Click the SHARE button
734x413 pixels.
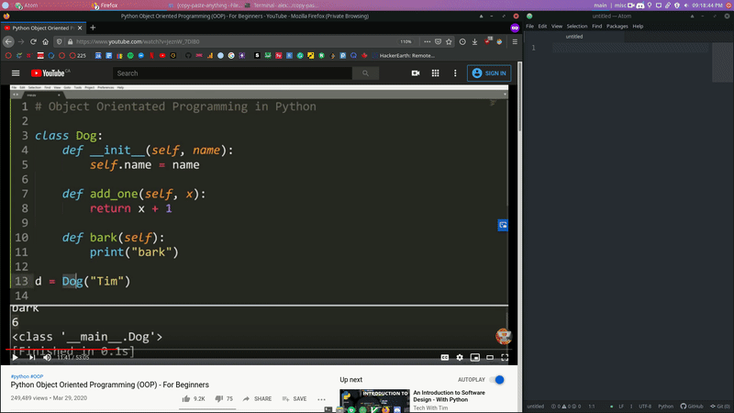pos(258,399)
